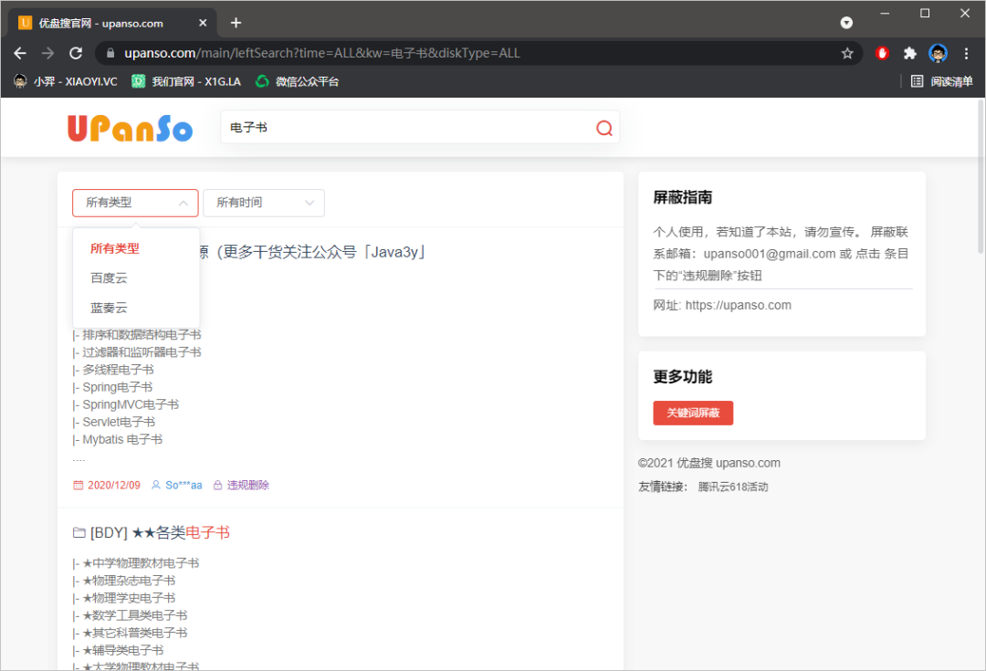Click ©2021 优盘搜 upanso.com footer text
This screenshot has height=671, width=986.
pos(709,463)
